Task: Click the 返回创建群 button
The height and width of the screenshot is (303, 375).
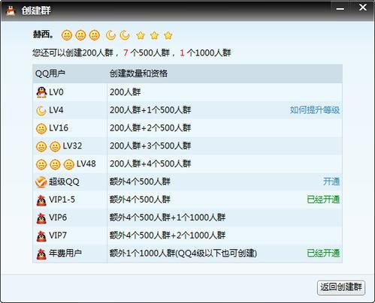Action: pos(341,287)
